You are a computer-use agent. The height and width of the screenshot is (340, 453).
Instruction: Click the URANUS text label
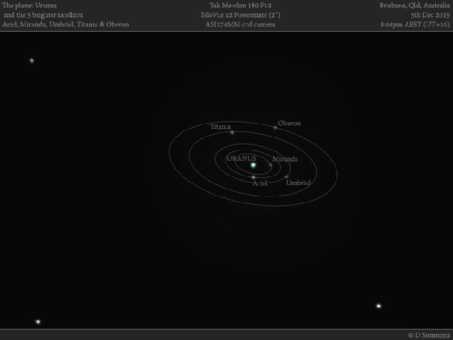pos(241,158)
